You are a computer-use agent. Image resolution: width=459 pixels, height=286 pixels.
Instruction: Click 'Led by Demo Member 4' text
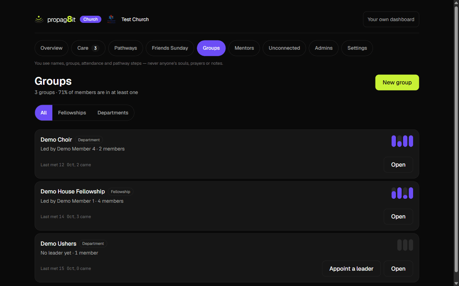point(68,149)
